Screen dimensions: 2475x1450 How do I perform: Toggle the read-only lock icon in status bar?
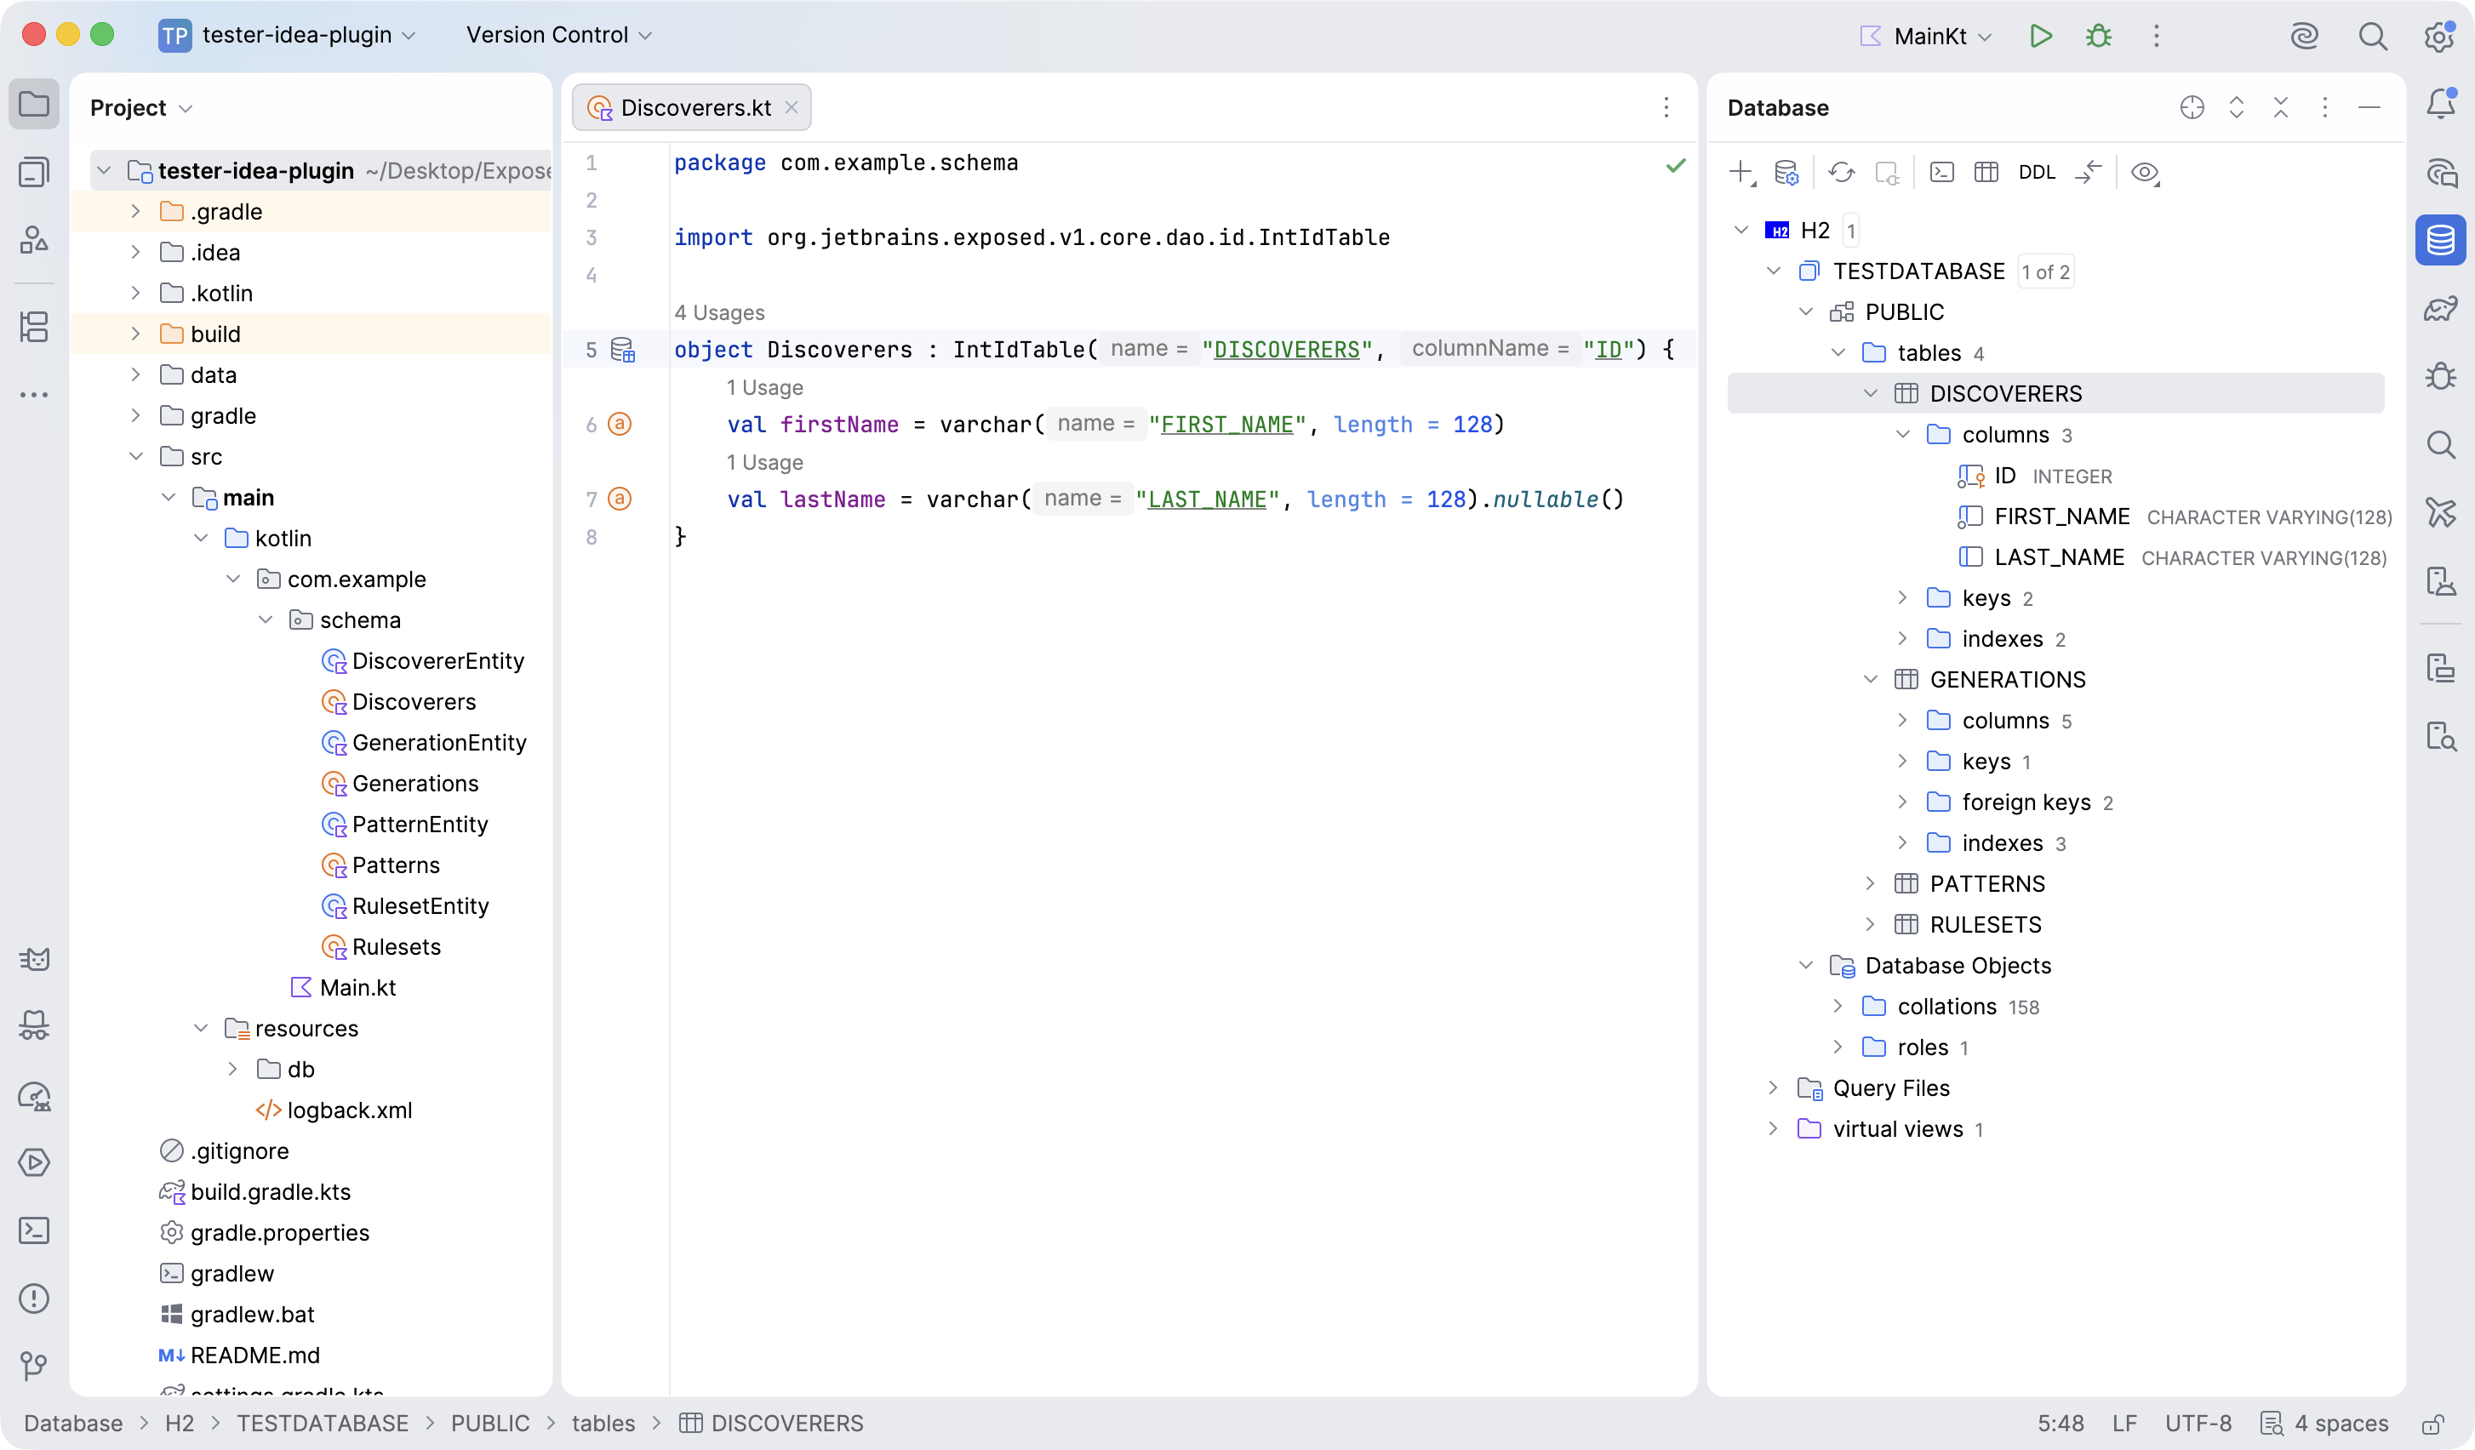coord(2432,1424)
